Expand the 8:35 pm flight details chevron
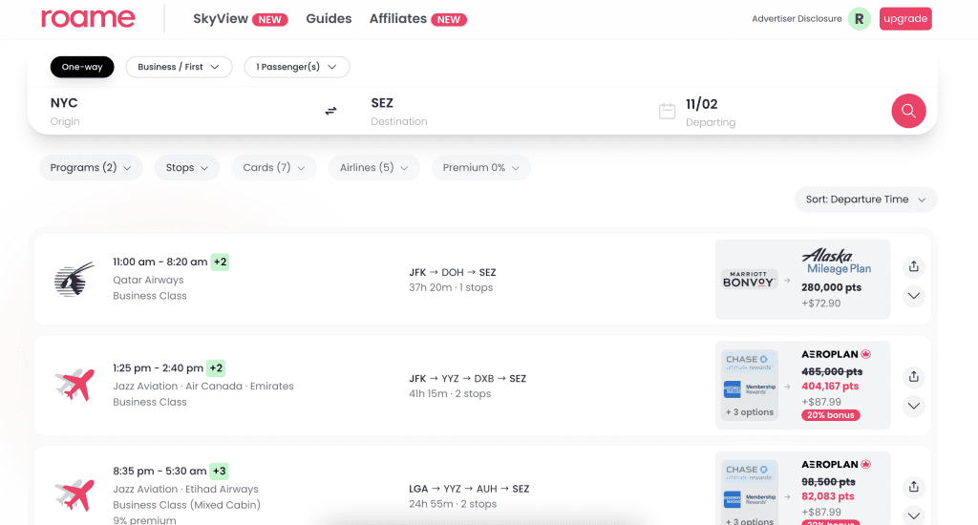The height and width of the screenshot is (525, 978). coord(914,515)
